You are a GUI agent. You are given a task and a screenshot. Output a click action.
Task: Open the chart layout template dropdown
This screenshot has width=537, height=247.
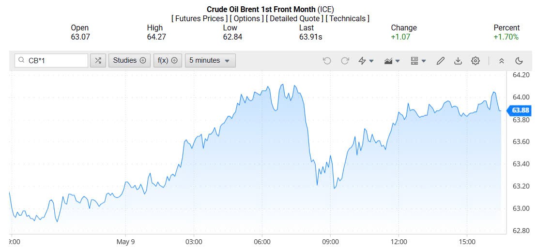point(418,60)
